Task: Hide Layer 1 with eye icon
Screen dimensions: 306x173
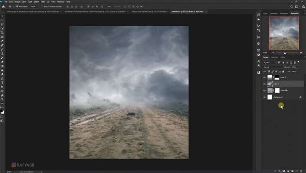Action: tap(264, 77)
